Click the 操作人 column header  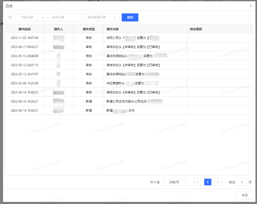pos(58,29)
